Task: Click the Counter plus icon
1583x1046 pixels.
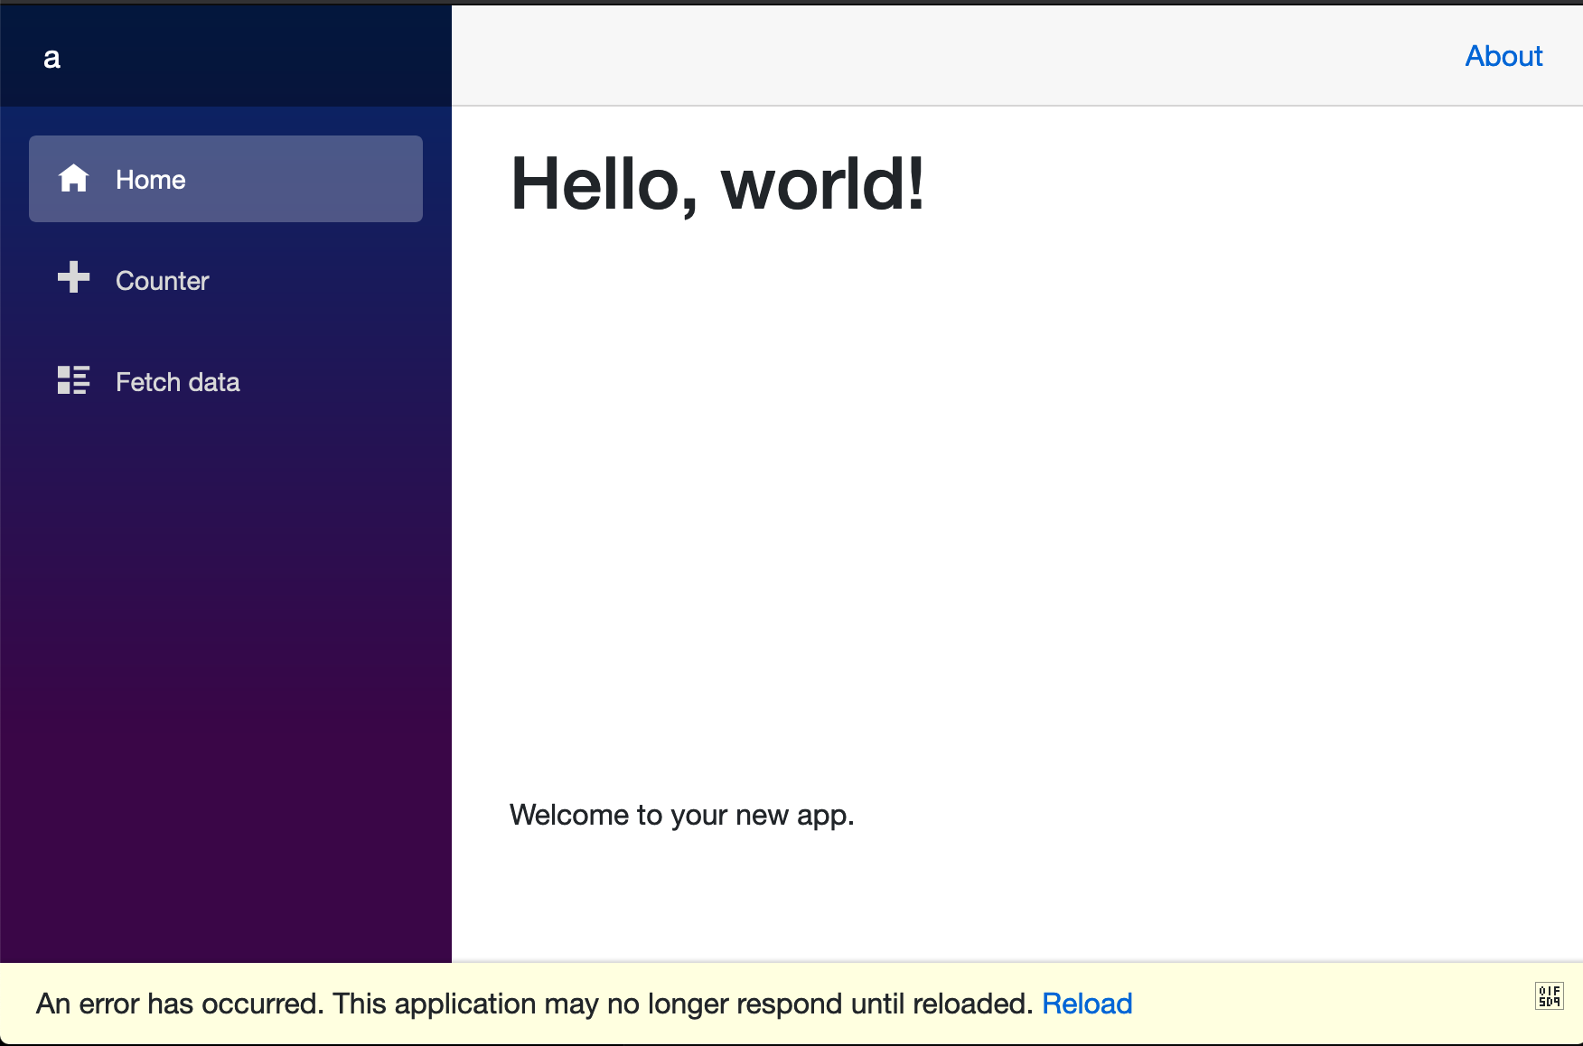Action: 73,276
